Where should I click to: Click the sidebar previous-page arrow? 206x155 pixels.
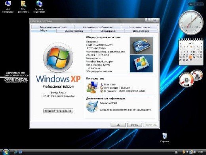pyautogui.click(x=197, y=4)
